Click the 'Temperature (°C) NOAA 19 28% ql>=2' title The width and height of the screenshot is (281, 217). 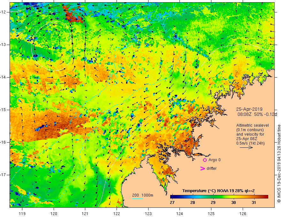pos(218,191)
